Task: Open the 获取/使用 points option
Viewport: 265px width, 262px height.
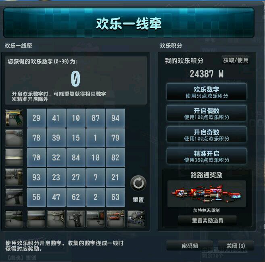Action: (x=236, y=60)
